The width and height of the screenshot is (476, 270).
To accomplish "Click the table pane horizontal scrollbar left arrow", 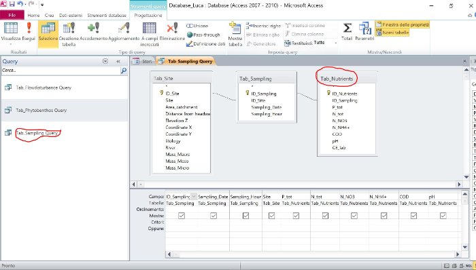I will pyautogui.click(x=134, y=184).
